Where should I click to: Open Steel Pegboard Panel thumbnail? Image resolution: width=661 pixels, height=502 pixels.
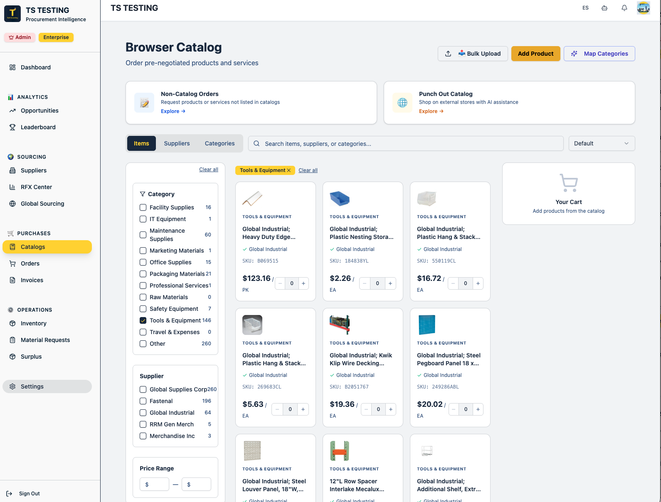427,325
